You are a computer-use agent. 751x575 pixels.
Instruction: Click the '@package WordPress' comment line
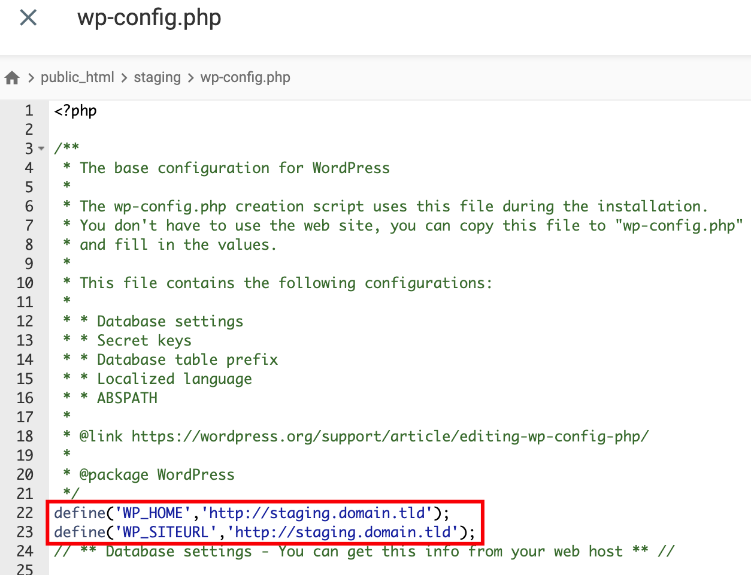tap(157, 474)
